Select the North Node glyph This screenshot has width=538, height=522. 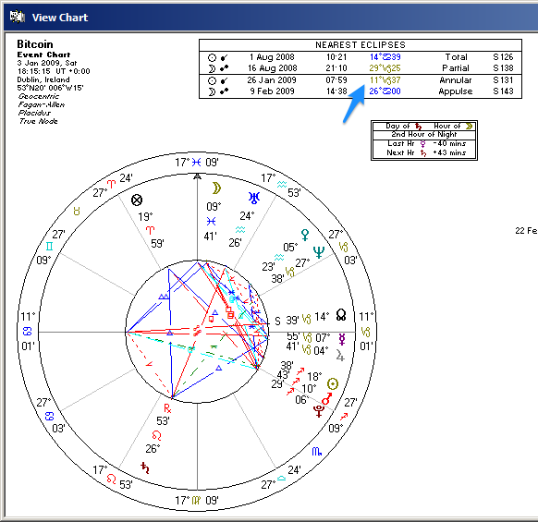tap(341, 315)
